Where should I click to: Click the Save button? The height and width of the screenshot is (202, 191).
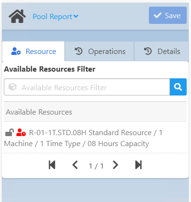(168, 15)
